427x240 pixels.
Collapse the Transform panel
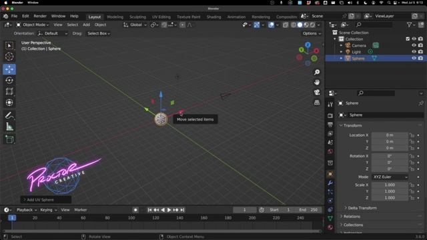pos(352,125)
